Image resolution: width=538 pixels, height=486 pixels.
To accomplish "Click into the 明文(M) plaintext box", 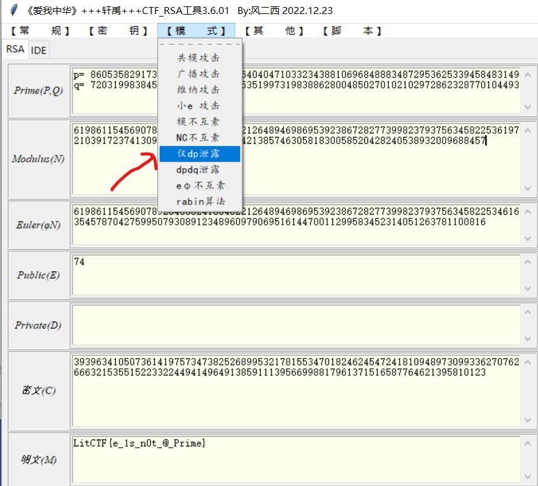I will 296,459.
